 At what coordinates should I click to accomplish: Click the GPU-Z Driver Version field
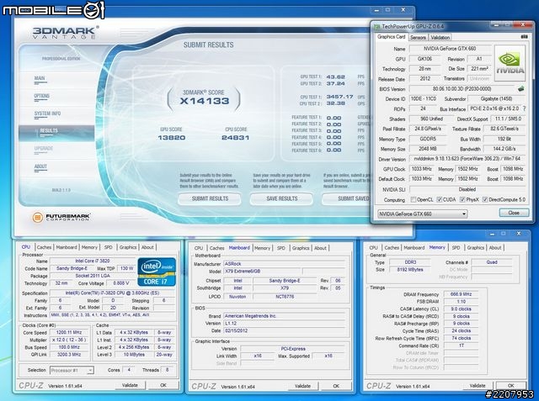point(467,159)
